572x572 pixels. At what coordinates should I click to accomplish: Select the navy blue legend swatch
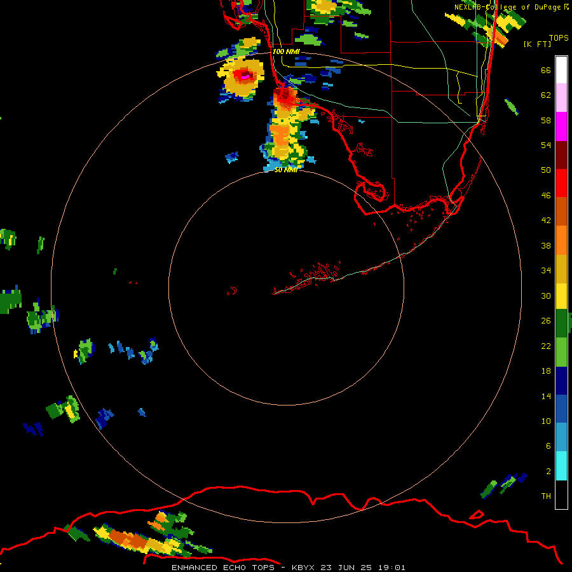tap(561, 381)
